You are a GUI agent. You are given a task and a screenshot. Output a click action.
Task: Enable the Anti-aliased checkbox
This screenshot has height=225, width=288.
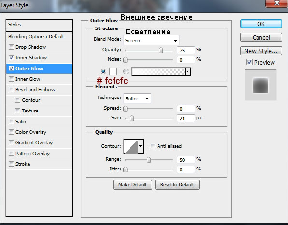click(152, 146)
